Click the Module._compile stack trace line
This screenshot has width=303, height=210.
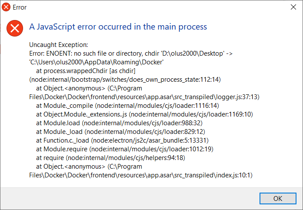127,106
